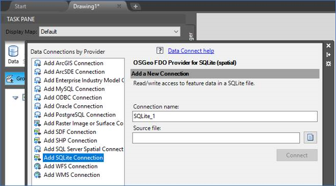Select Add SHP Connection
Screen dimensions: 336x186
[70, 141]
